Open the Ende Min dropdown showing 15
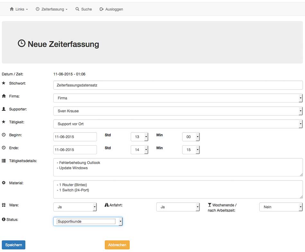305x252 pixels. (x=191, y=150)
